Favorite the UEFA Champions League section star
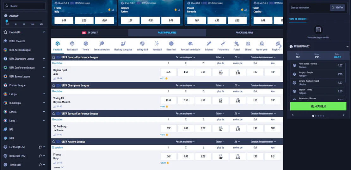This screenshot has width=351, height=170. tap(54, 85)
